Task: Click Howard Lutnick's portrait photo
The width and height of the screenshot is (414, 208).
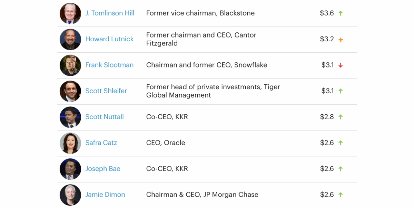Action: tap(70, 39)
